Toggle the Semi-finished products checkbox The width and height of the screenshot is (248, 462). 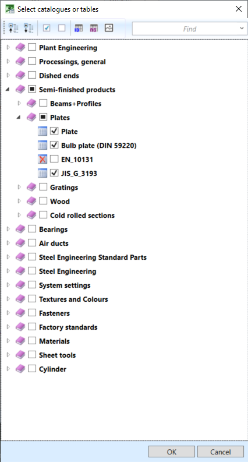32,89
